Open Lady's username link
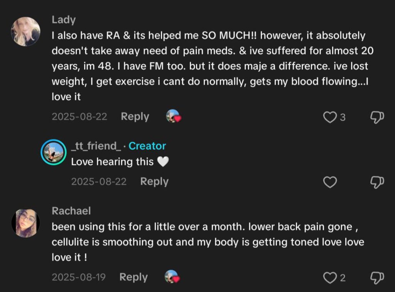The image size is (395, 292). click(x=64, y=20)
